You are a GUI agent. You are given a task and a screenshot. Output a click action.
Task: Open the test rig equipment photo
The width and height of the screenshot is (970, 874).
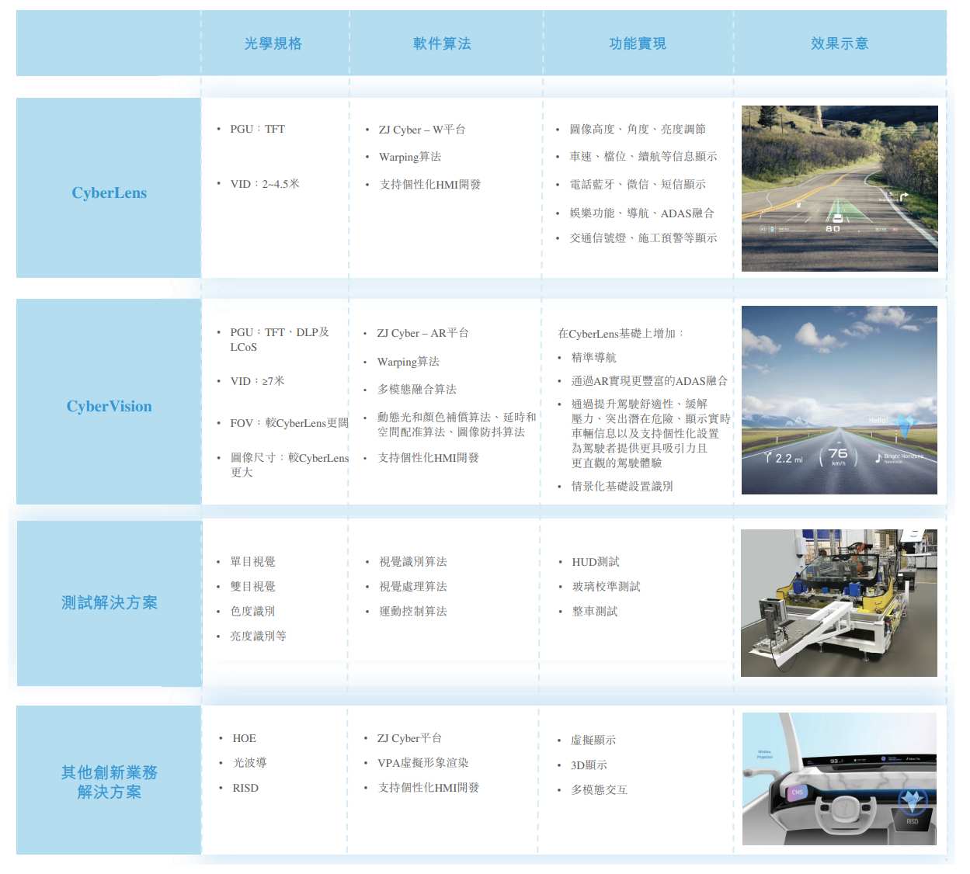pos(839,603)
